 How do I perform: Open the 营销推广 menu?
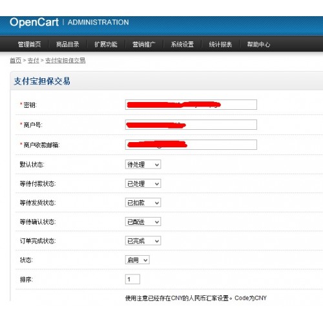tap(144, 45)
